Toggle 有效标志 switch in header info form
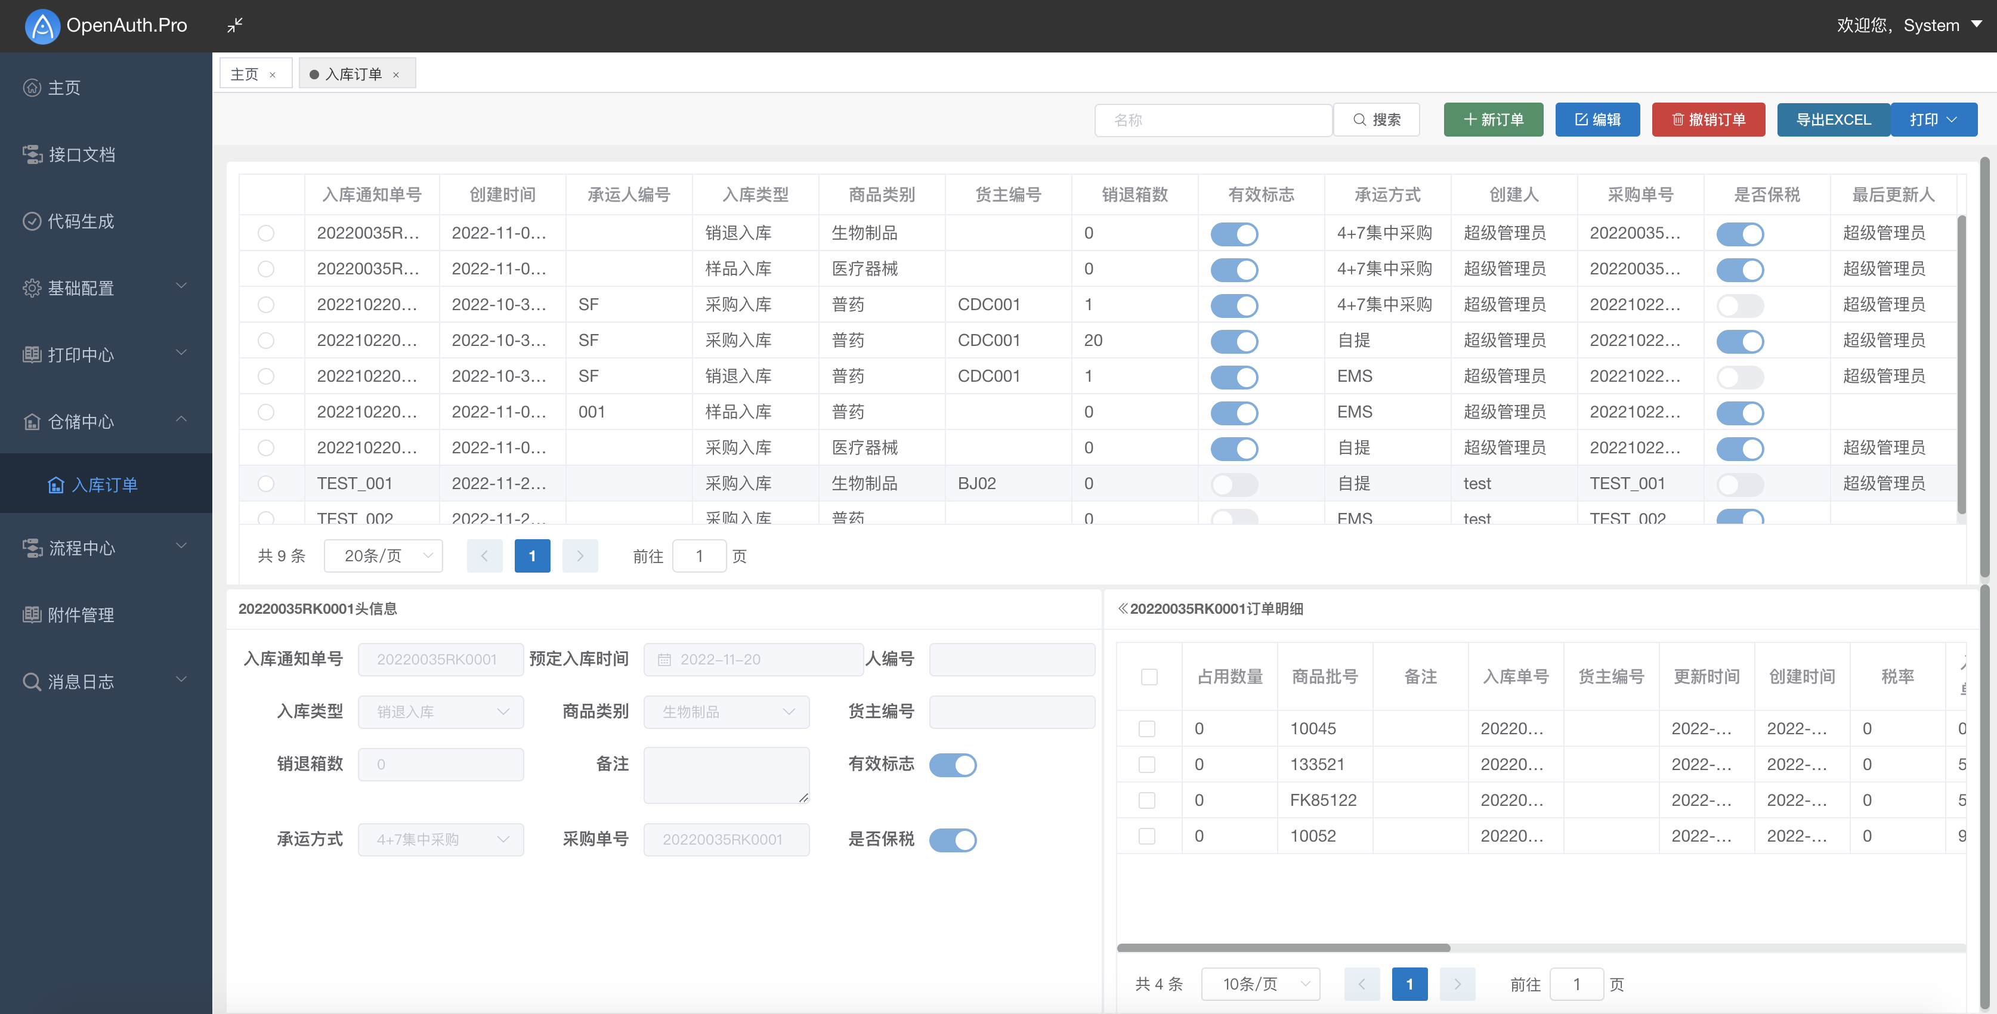Screen dimensions: 1997x1014 coord(952,765)
